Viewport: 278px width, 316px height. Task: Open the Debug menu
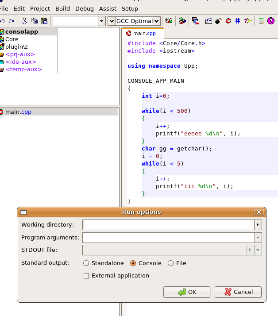(85, 8)
